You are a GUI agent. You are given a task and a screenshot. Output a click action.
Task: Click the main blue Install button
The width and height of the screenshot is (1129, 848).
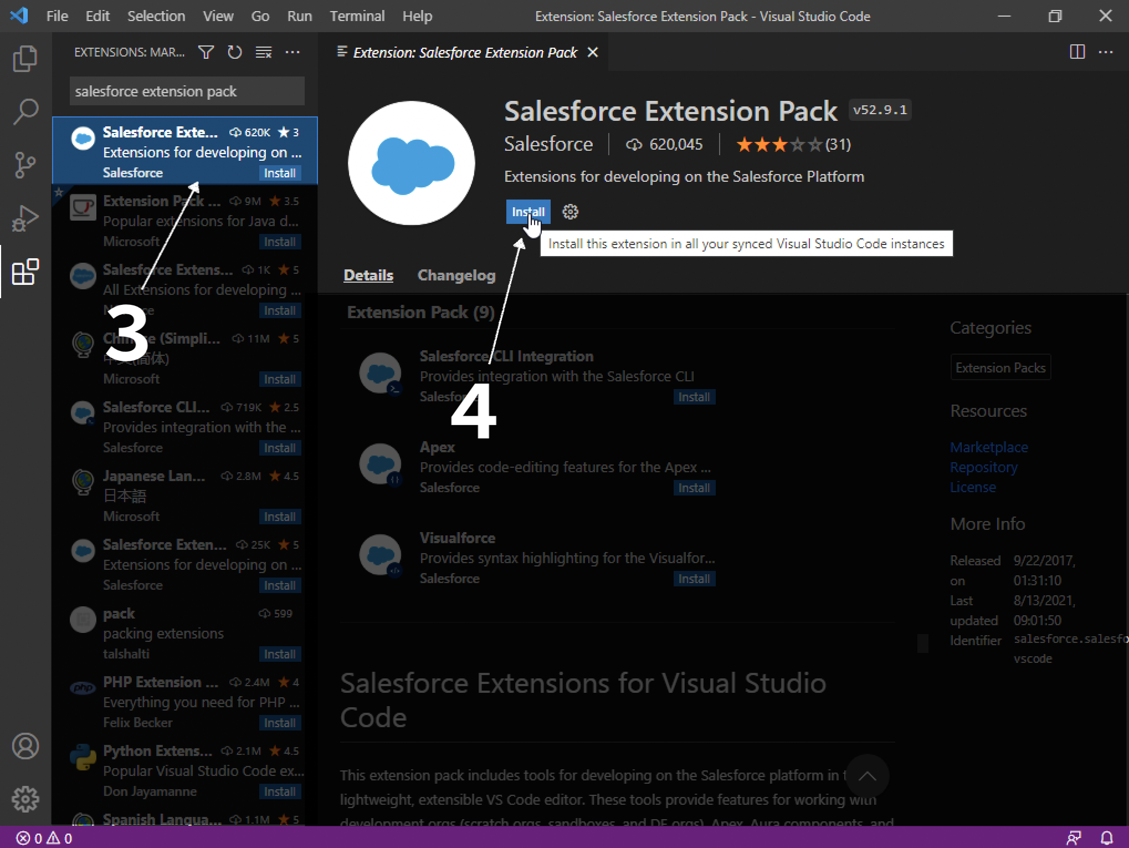coord(528,212)
